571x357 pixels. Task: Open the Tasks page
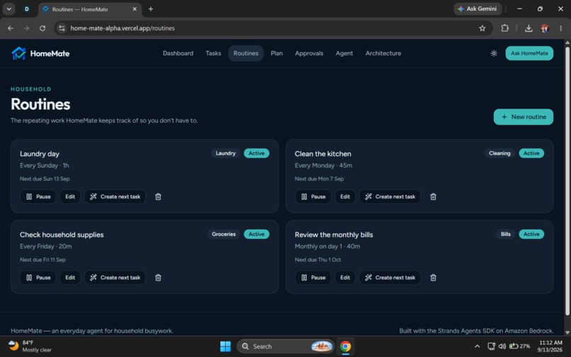[x=213, y=53]
